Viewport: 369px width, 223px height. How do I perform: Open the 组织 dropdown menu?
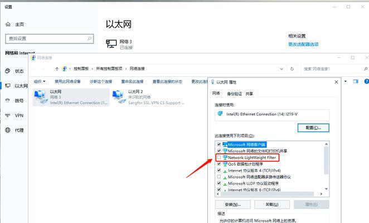pos(40,81)
